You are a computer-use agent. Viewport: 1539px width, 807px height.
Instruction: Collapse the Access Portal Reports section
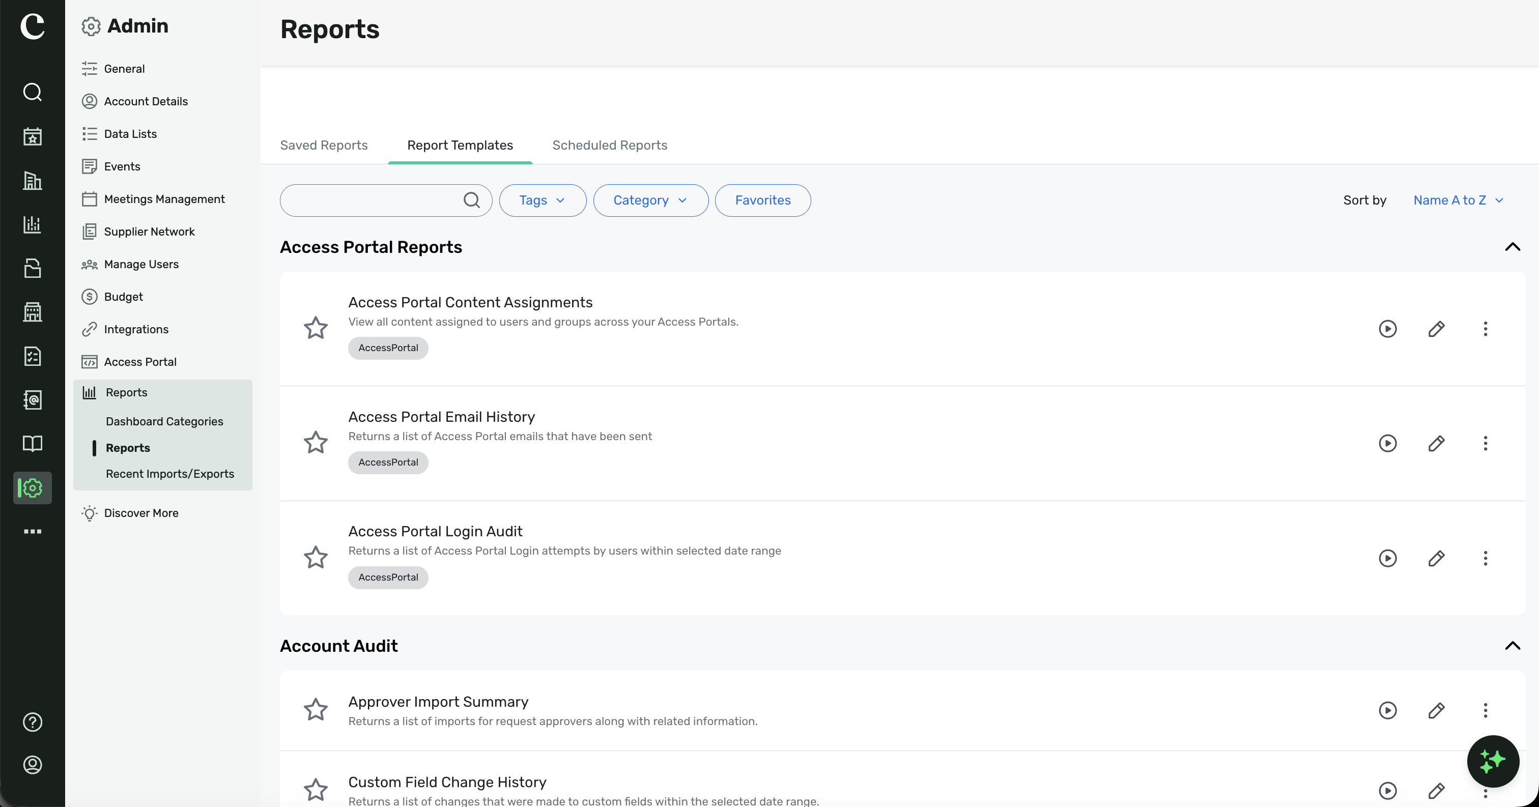pos(1512,247)
